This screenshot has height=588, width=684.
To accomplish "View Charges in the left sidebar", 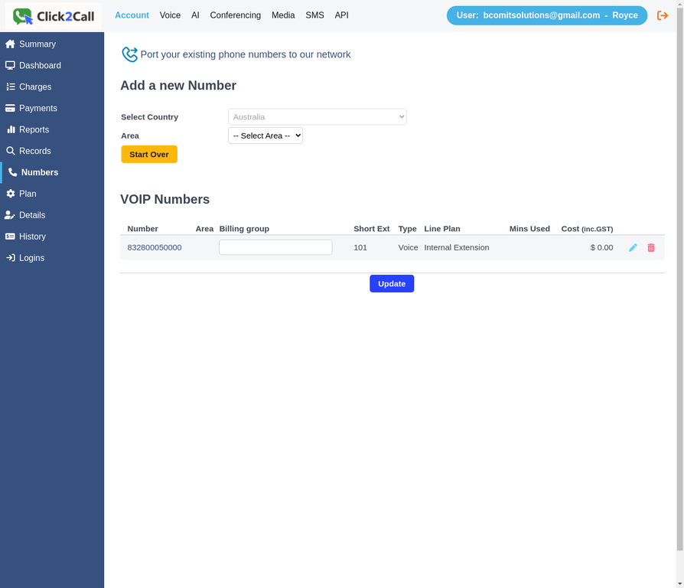I will pos(34,87).
